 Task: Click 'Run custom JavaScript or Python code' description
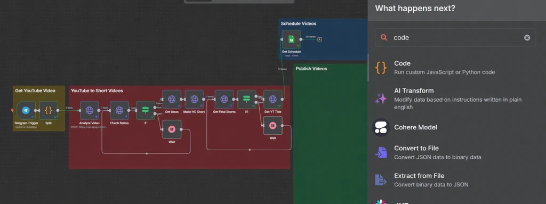click(x=444, y=72)
